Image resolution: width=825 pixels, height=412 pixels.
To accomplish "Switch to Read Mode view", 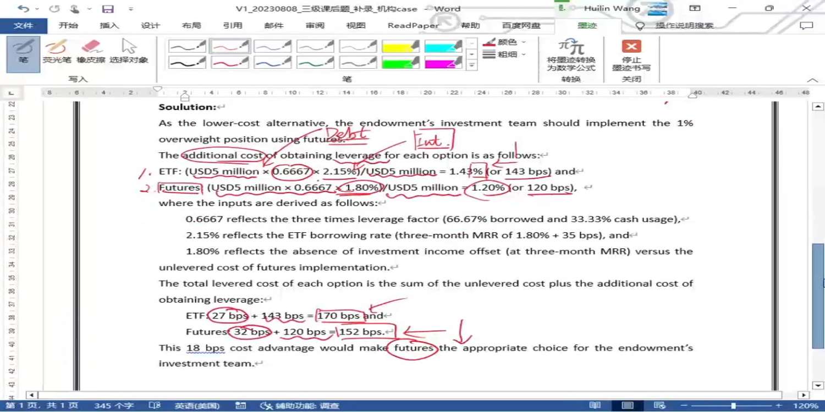I will 595,406.
